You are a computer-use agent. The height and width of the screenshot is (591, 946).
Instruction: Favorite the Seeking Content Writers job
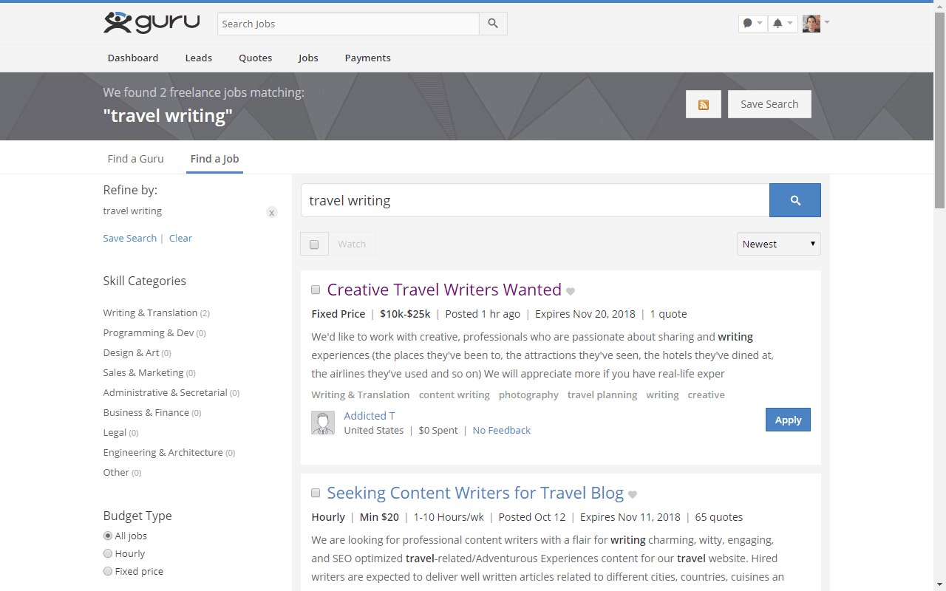(x=633, y=495)
